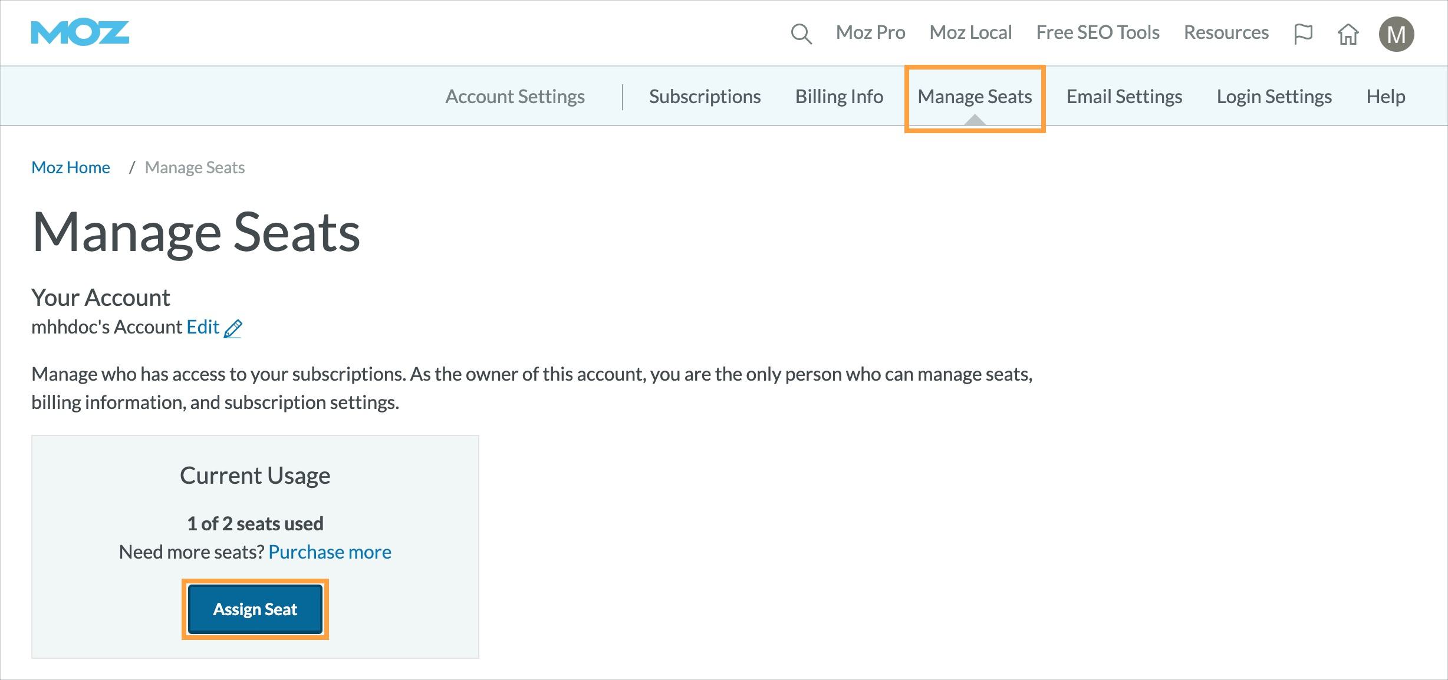1448x680 pixels.
Task: Open the Subscriptions tab
Action: (x=705, y=96)
